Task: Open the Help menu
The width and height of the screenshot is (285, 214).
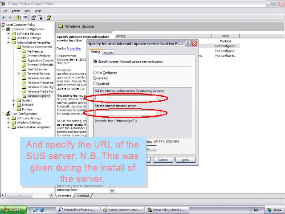Action: tap(38, 11)
